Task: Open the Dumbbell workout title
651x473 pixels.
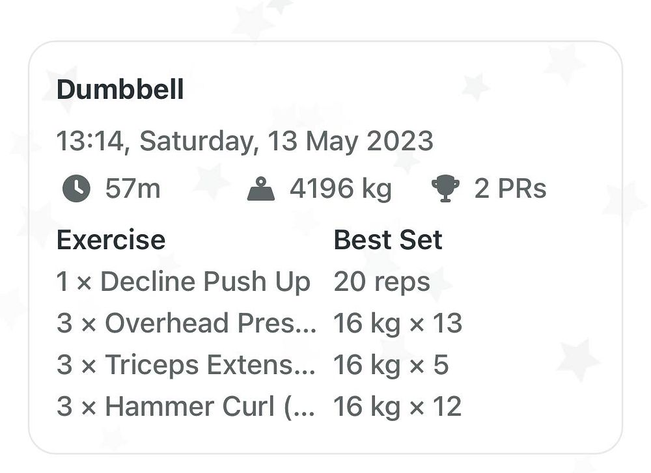Action: tap(120, 90)
